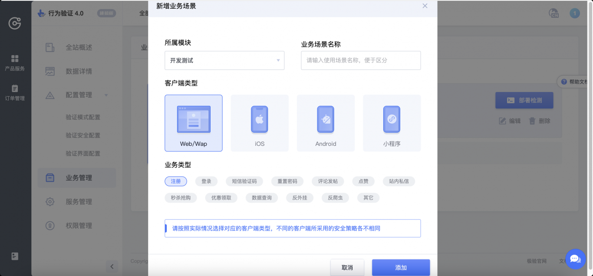This screenshot has width=593, height=276.
Task: Select the iOS client type card
Action: (259, 123)
